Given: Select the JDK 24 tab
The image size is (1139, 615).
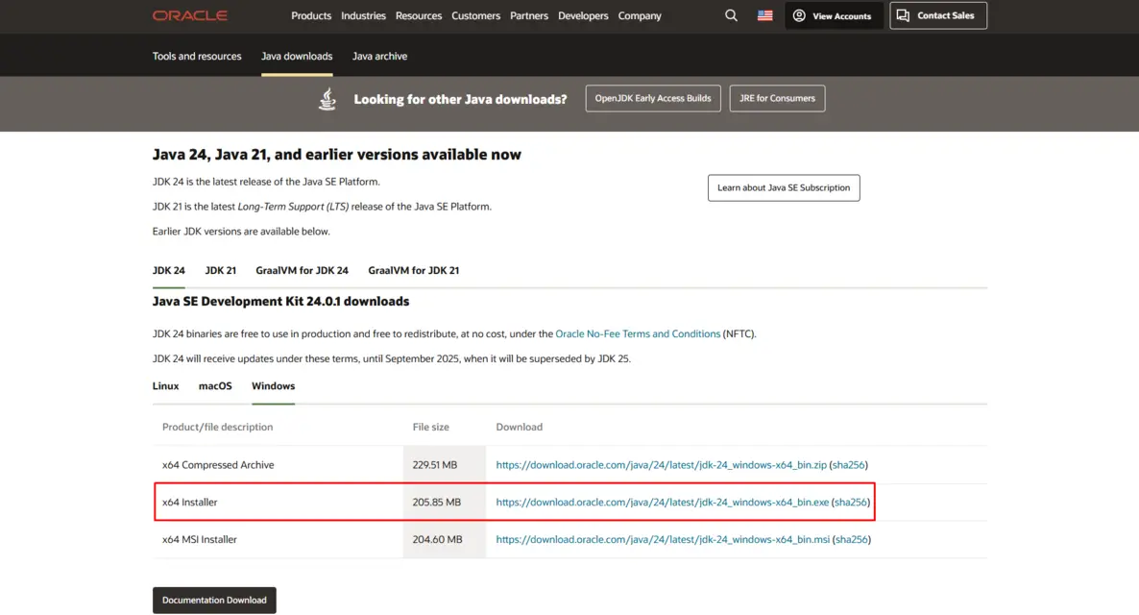Looking at the screenshot, I should click(x=168, y=270).
